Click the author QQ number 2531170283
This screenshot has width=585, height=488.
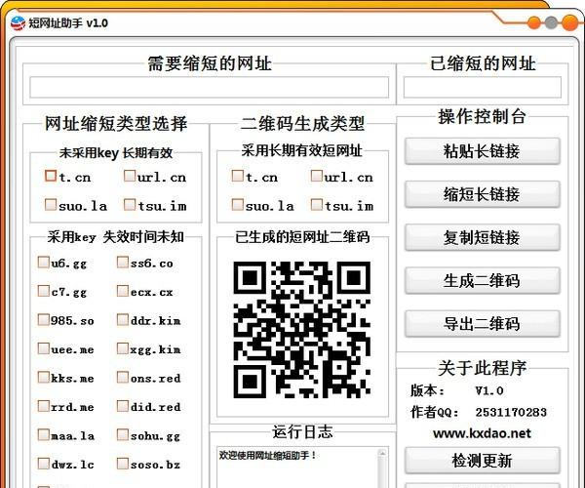[511, 412]
